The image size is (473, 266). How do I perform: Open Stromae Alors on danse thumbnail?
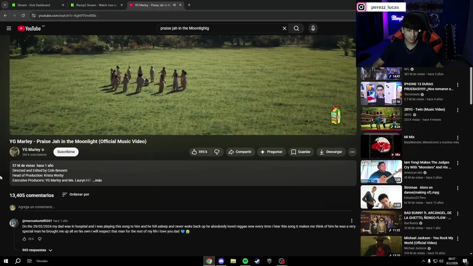381,196
